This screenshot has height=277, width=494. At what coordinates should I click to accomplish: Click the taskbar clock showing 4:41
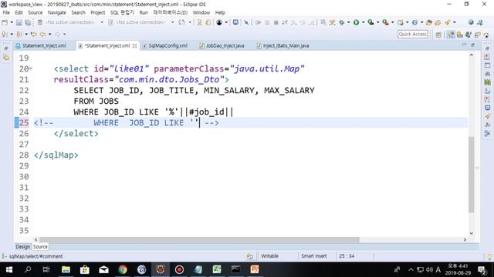(458, 269)
